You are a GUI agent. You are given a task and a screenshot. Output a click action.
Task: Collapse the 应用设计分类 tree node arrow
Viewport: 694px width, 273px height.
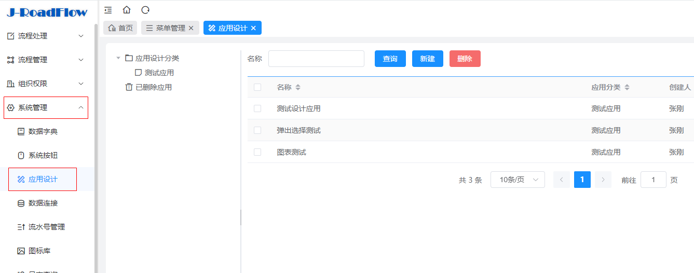click(118, 58)
